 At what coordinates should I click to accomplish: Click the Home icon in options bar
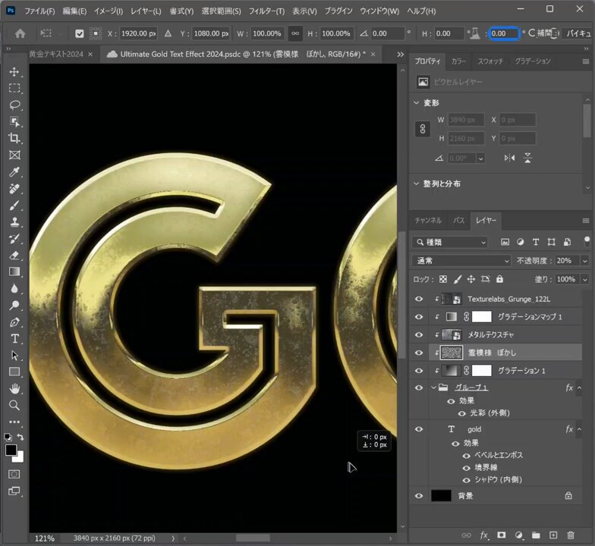[20, 33]
